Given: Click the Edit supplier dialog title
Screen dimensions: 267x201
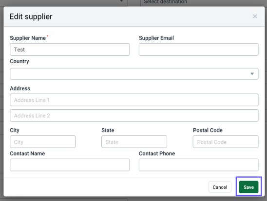Looking at the screenshot, I should 31,17.
